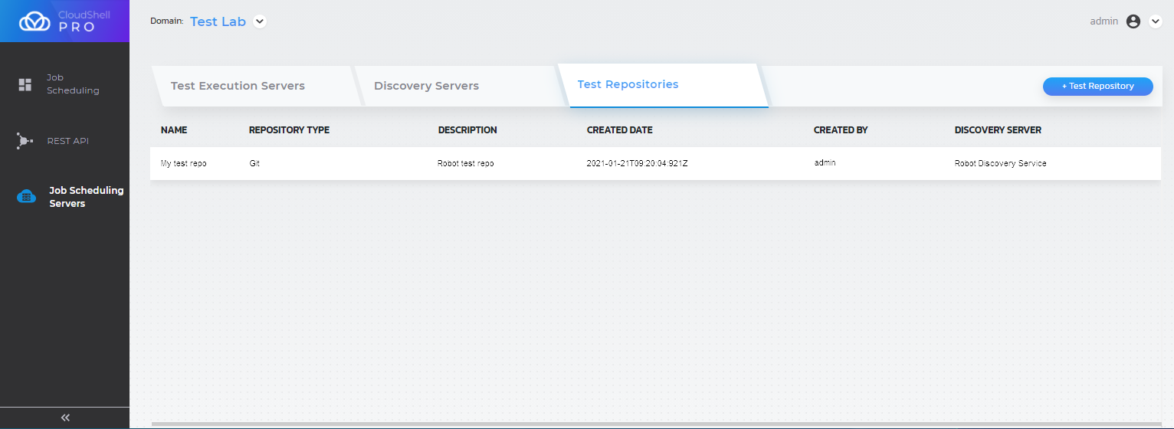Screen dimensions: 1174x429
Task: Sort by Created Date column header
Action: pyautogui.click(x=619, y=130)
